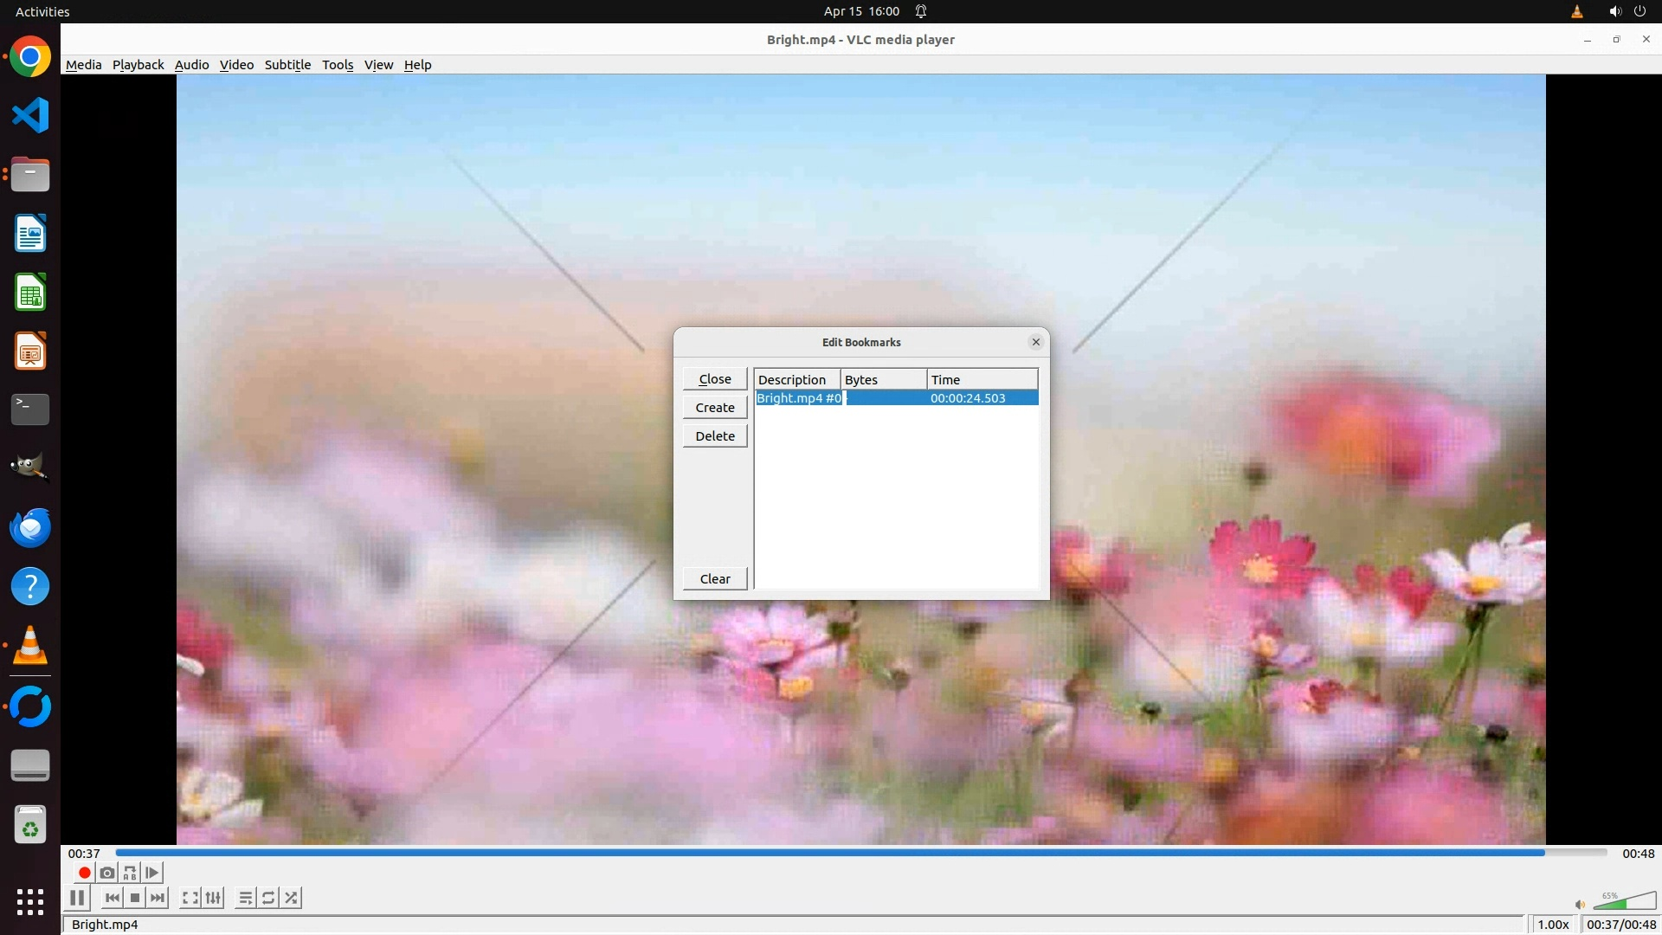
Task: Toggle random shuffle playback
Action: point(292,898)
